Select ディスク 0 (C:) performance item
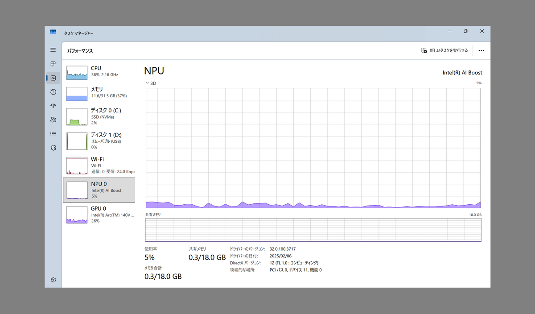The height and width of the screenshot is (314, 535). tap(99, 117)
